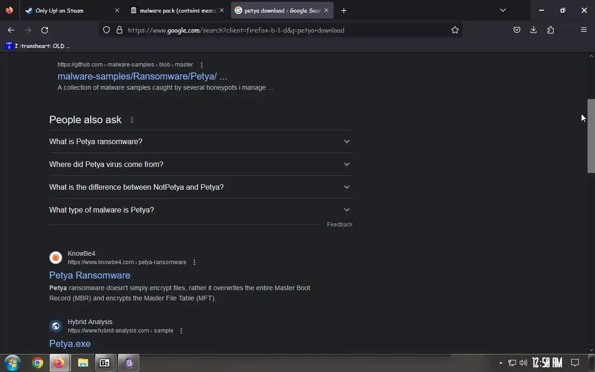Click the Hybrid Analysis globe favicon
Viewport: 595px width, 372px height.
[56, 326]
